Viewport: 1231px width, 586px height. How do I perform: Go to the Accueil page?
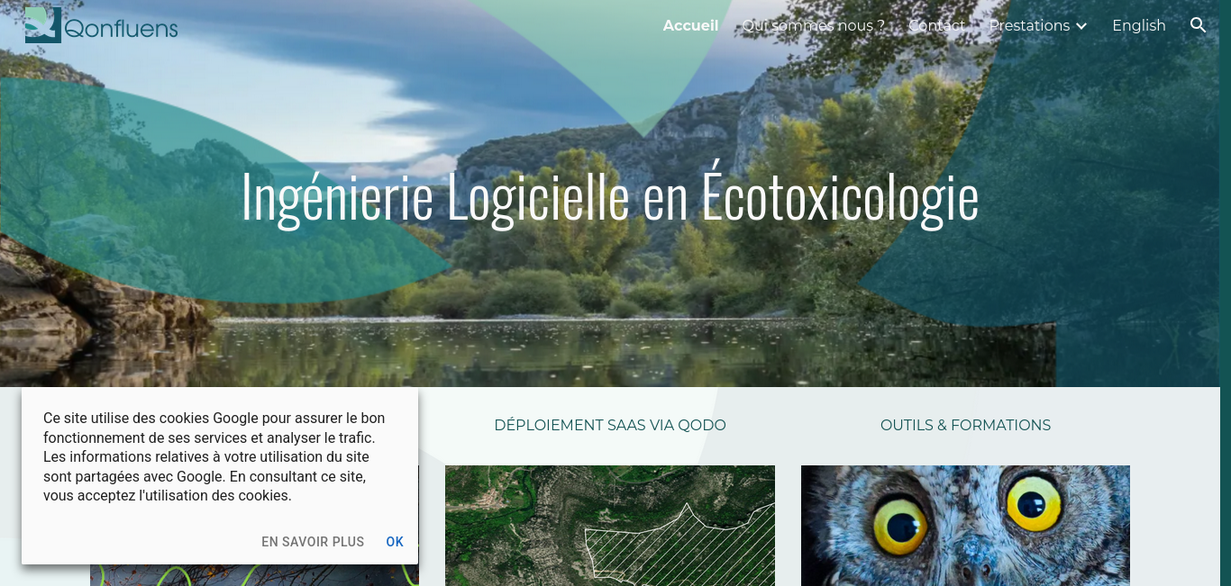tap(690, 25)
